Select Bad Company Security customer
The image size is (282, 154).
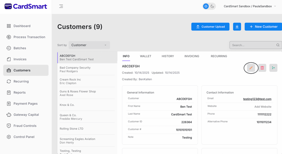click(x=87, y=69)
